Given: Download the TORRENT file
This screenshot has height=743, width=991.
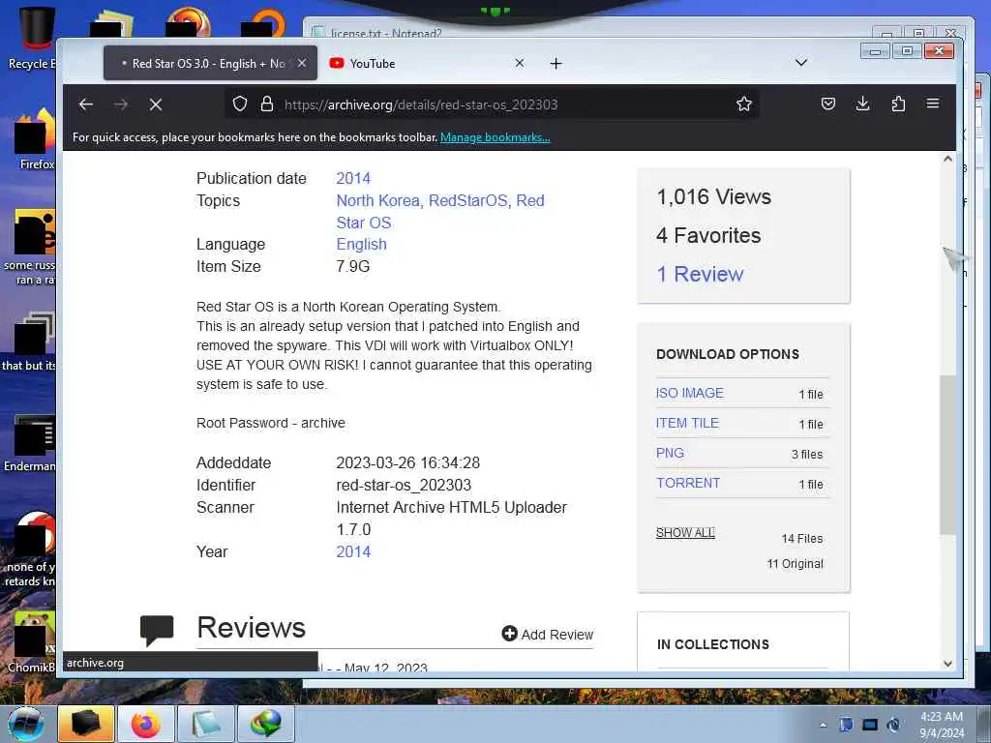Looking at the screenshot, I should coord(688,483).
